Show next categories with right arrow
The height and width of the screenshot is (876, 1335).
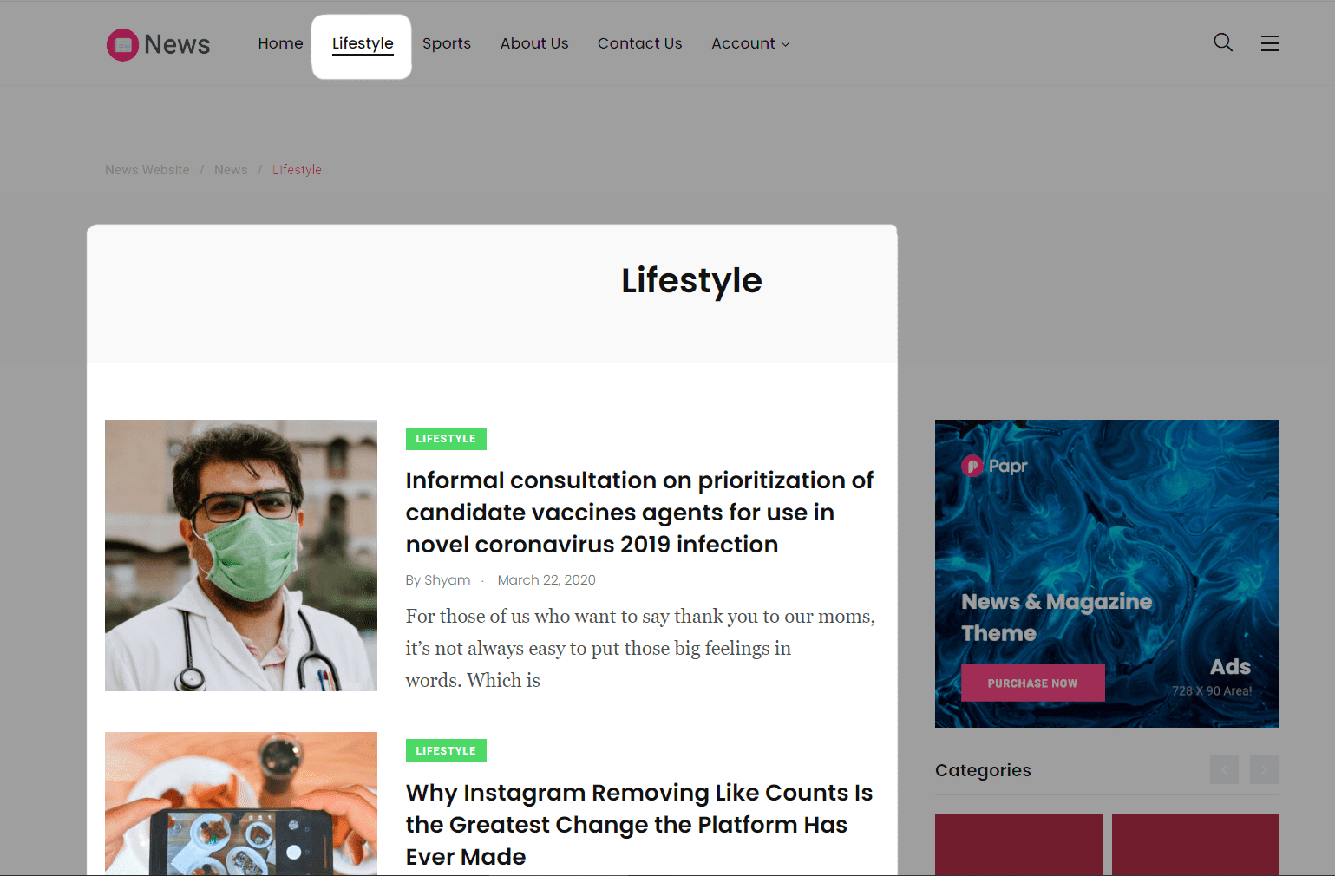tap(1264, 769)
